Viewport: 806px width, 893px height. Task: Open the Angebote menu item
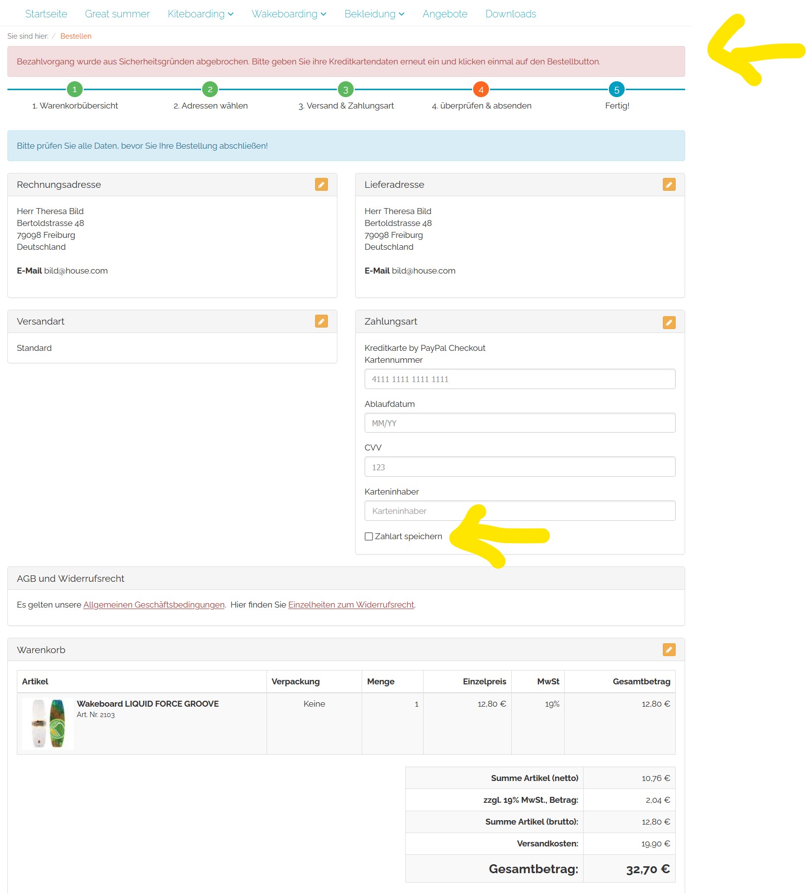pyautogui.click(x=445, y=14)
